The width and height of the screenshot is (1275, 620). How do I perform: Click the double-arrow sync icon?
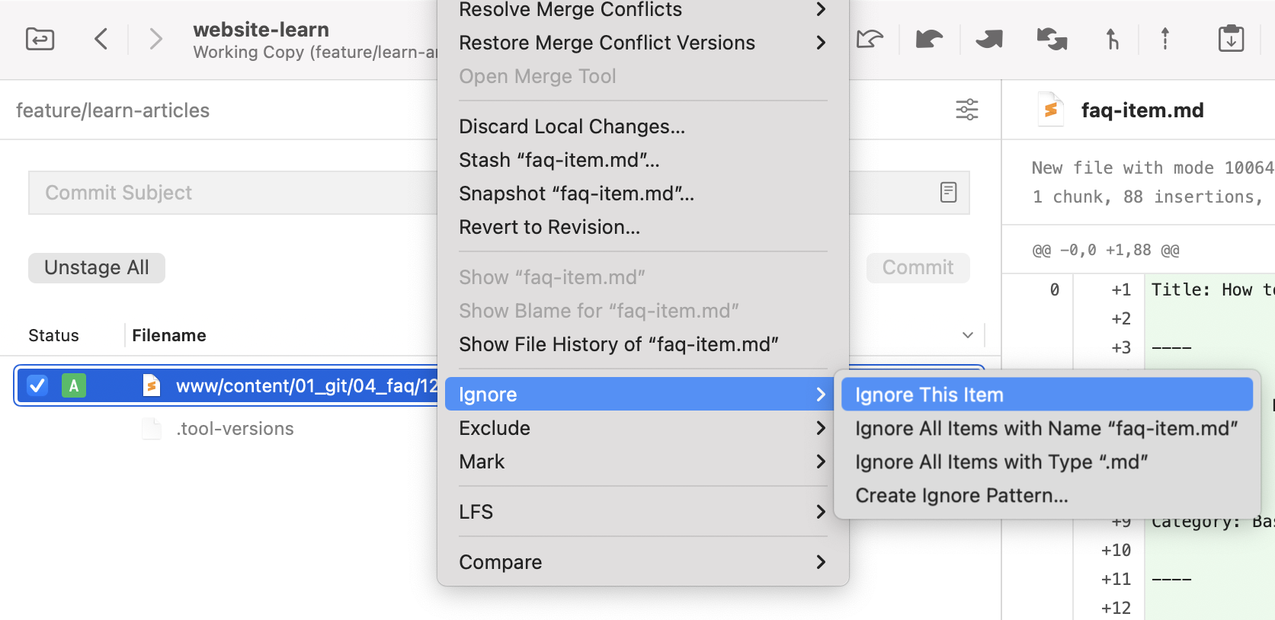point(1052,38)
